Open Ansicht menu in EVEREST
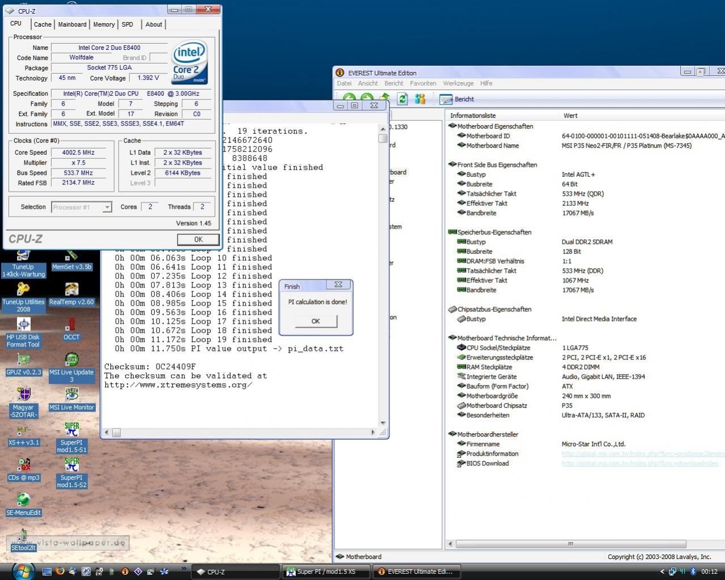725x580 pixels. (x=368, y=83)
